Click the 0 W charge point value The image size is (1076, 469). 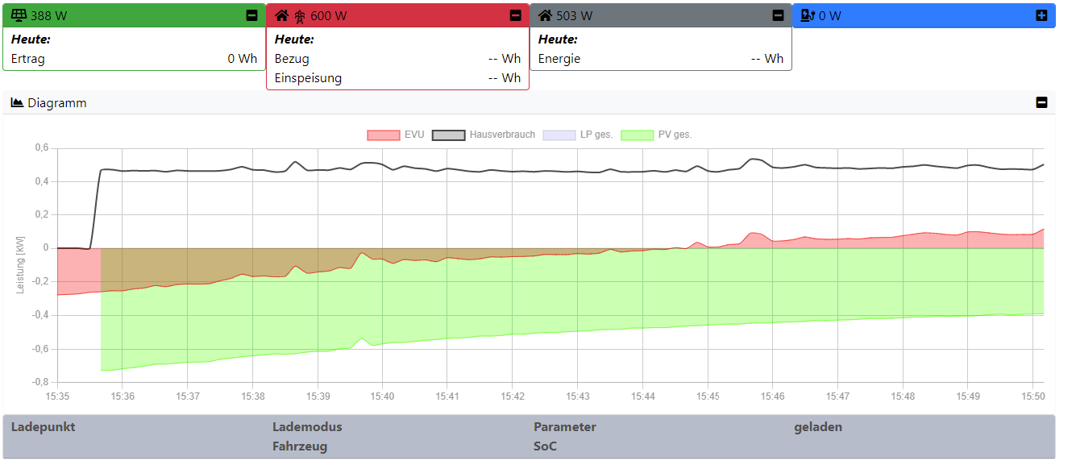830,15
